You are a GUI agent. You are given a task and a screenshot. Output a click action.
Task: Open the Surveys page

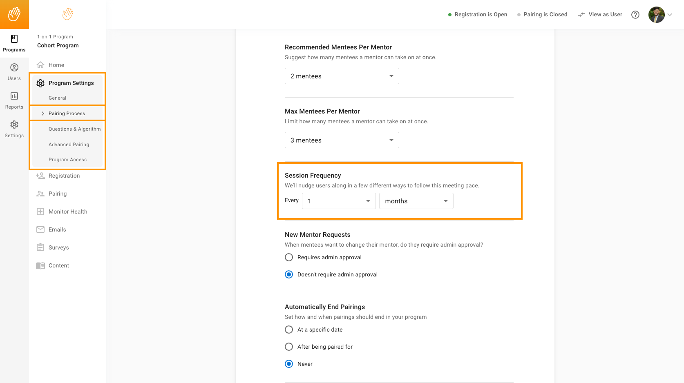coord(58,247)
